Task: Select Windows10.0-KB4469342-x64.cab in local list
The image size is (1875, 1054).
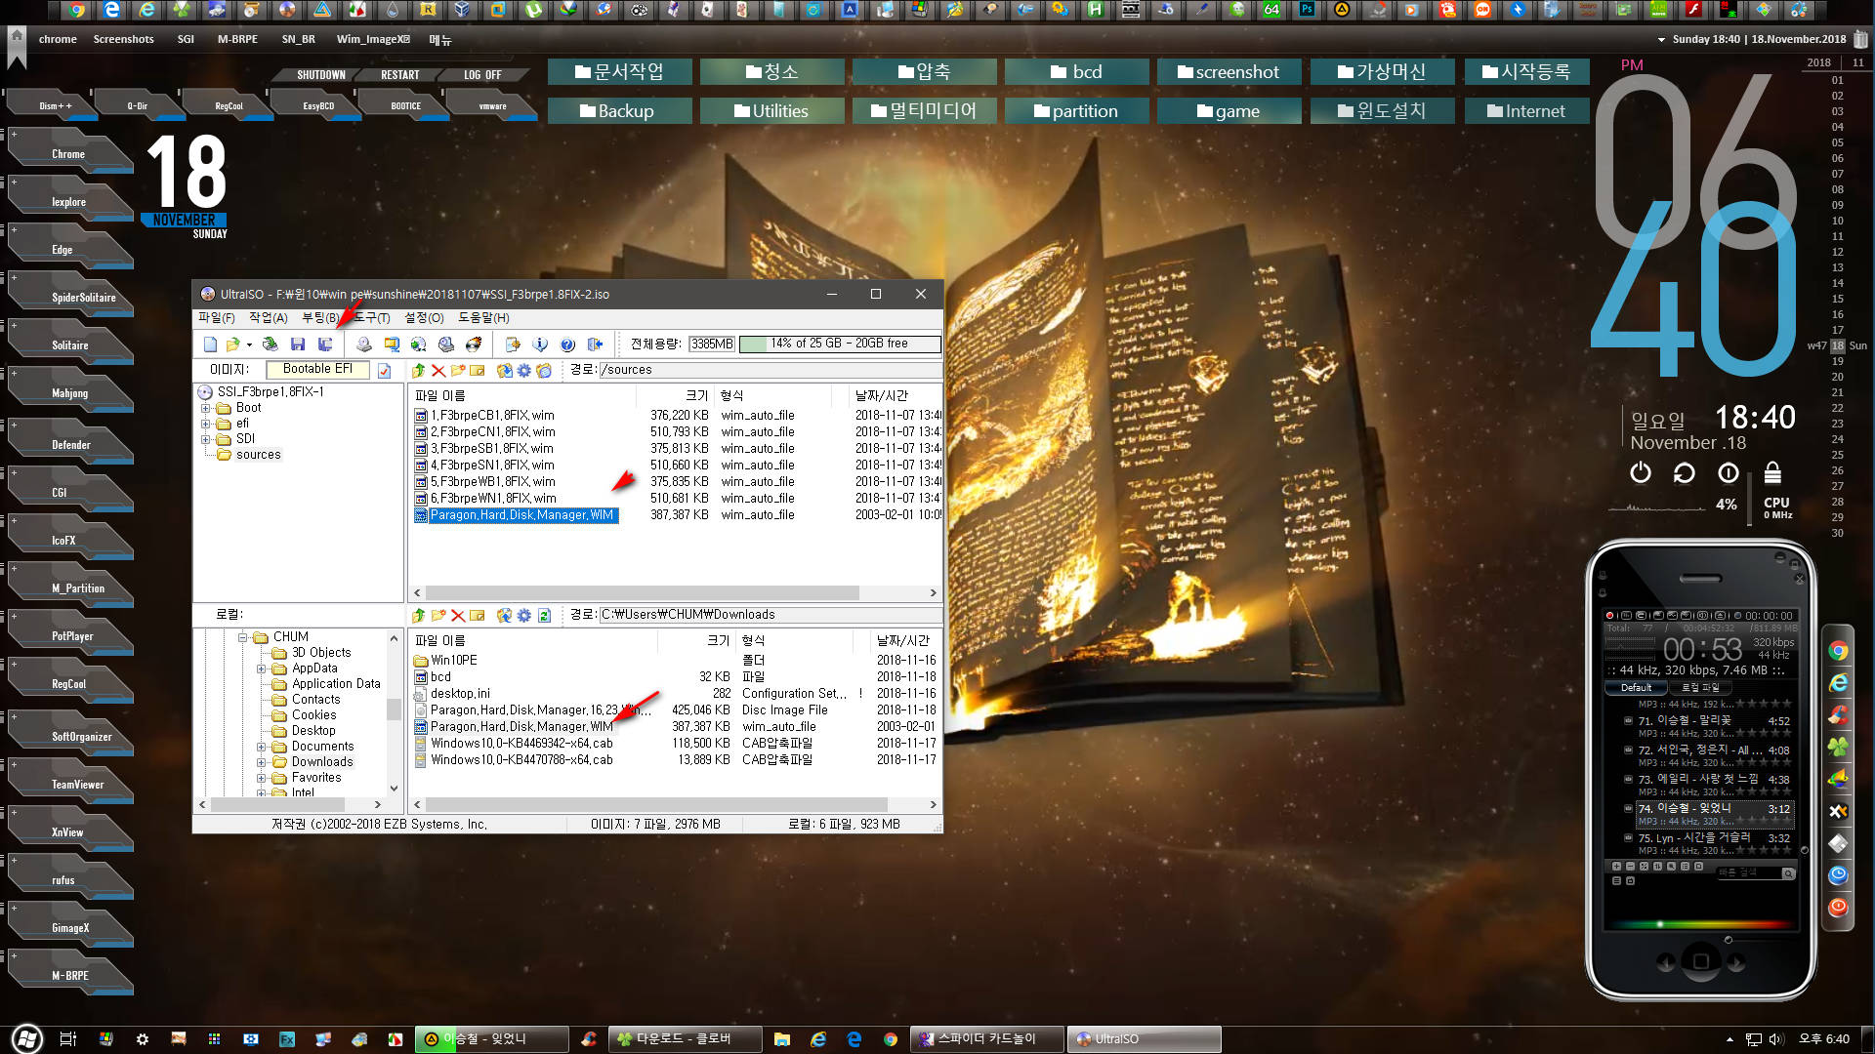Action: pos(521,743)
